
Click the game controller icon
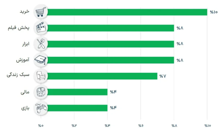click(41, 108)
